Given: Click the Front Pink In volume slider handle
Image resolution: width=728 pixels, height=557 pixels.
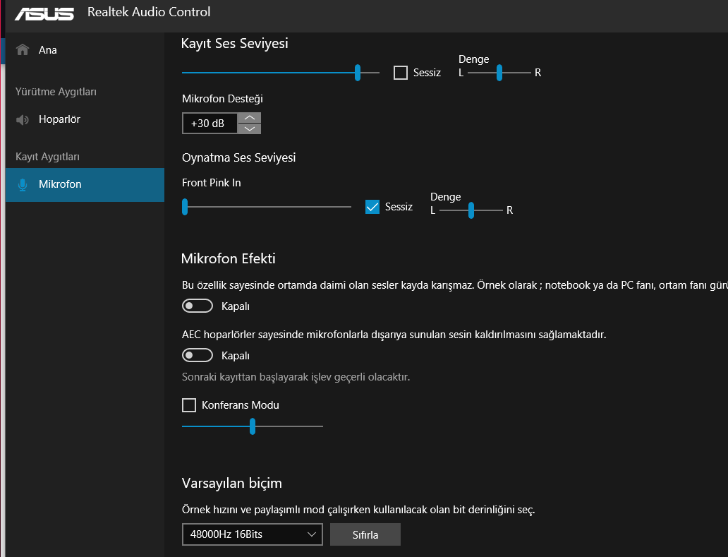Looking at the screenshot, I should tap(185, 207).
